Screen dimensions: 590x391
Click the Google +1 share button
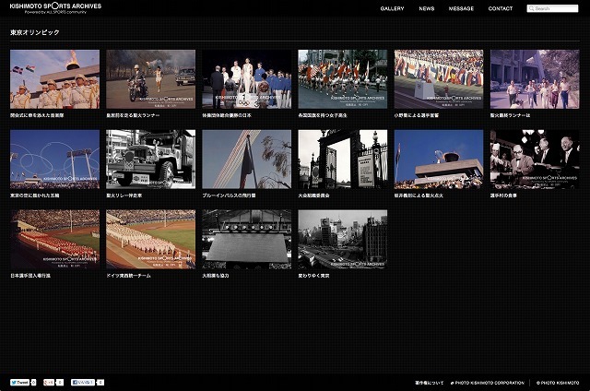[x=49, y=383]
